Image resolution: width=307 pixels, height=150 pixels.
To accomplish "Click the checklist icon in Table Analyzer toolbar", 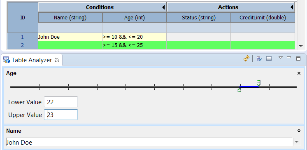I will (259, 59).
